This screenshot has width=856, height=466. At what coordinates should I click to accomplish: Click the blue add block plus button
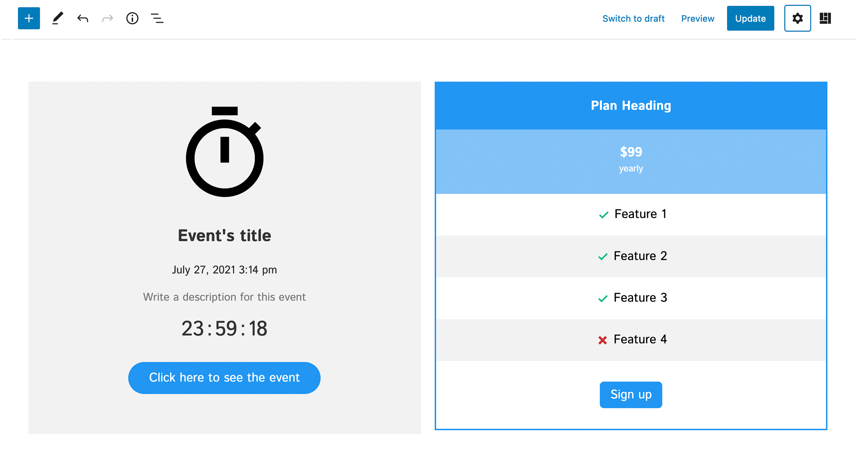pyautogui.click(x=29, y=18)
